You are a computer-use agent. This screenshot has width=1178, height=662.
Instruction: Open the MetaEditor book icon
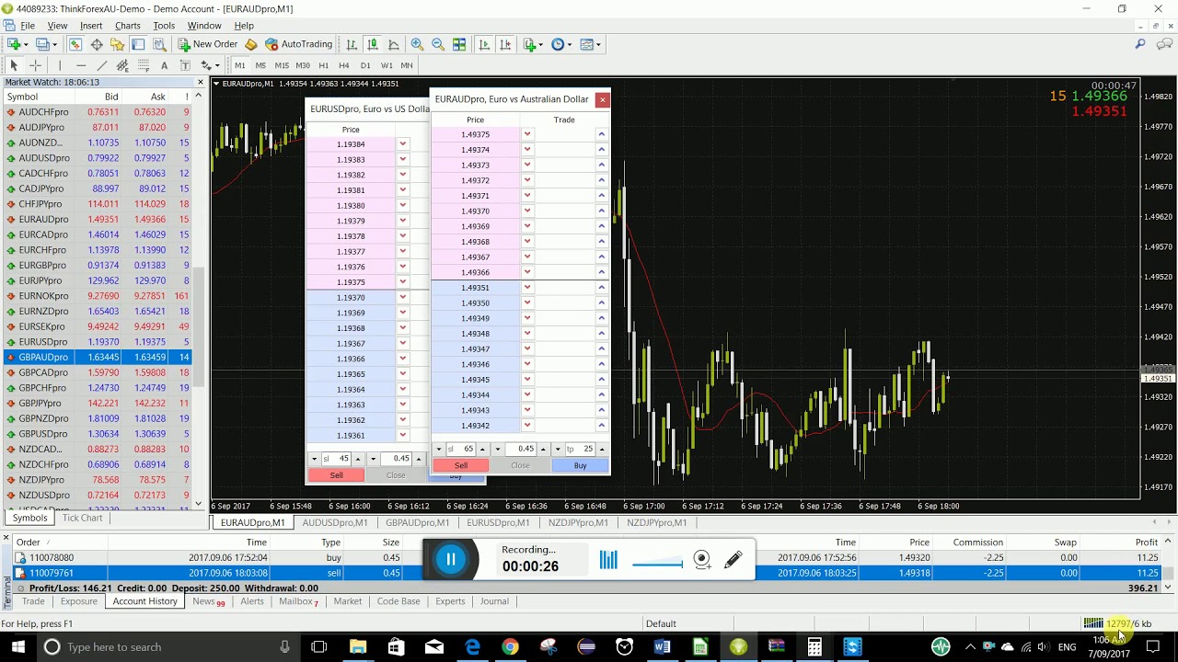coord(250,44)
